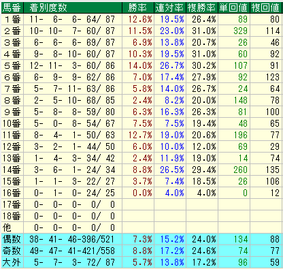Click the 複回値 column header
Image resolution: width=283 pixels, height=269 pixels.
[x=266, y=7]
